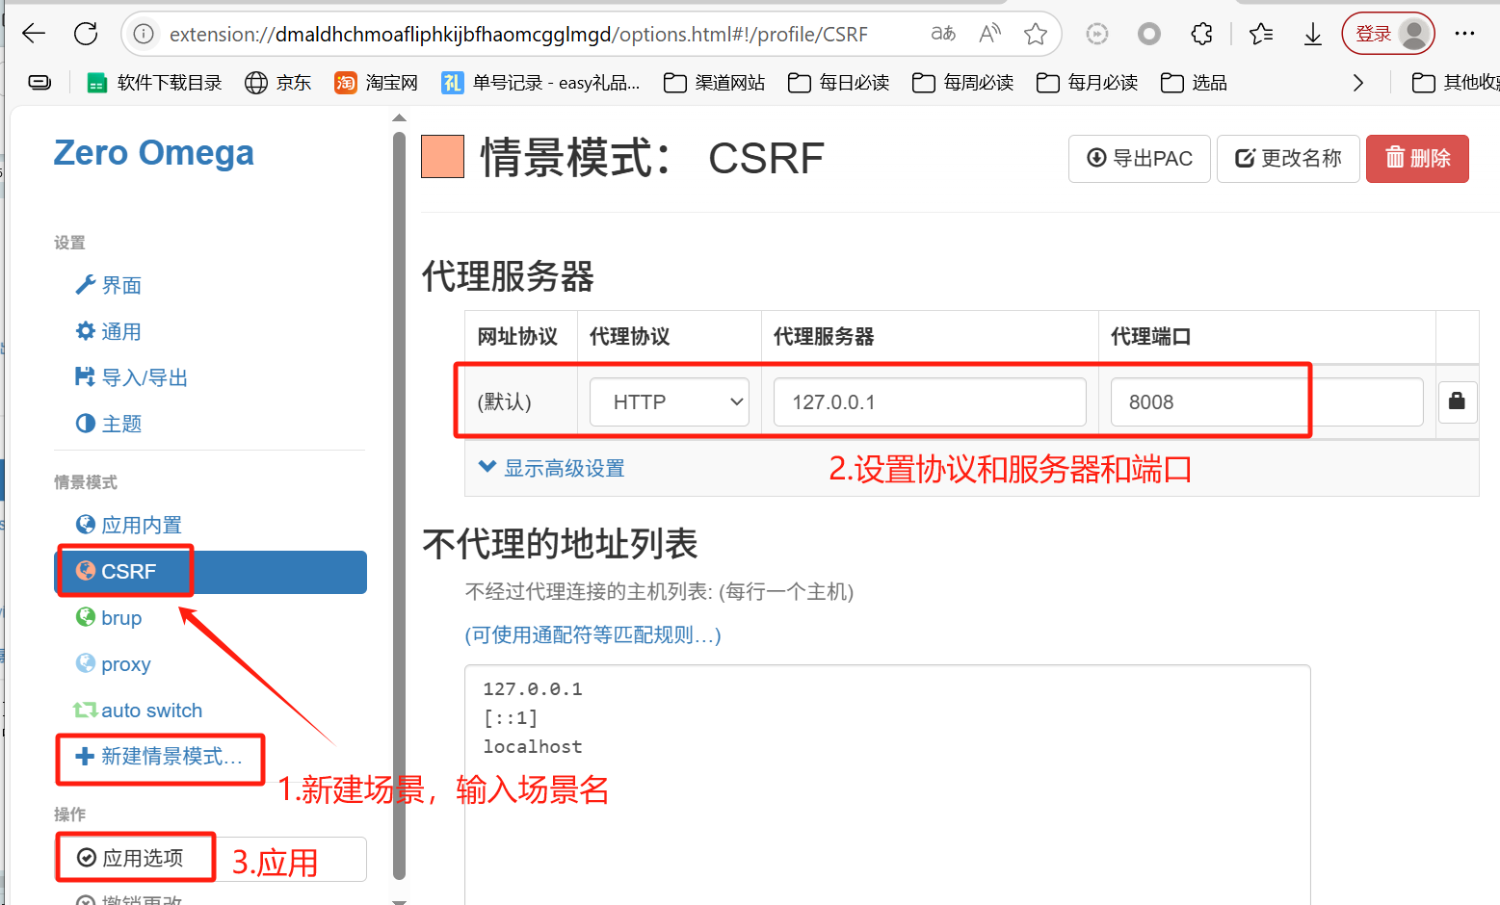Add this page to favorites with the star icon
Screen dimensions: 1500x905
tap(1036, 34)
